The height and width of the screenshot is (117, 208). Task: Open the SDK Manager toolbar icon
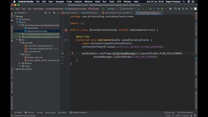pos(187,9)
